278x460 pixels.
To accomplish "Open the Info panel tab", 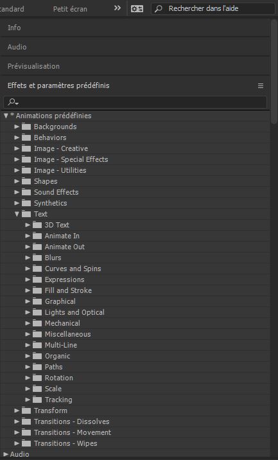I will pyautogui.click(x=14, y=28).
